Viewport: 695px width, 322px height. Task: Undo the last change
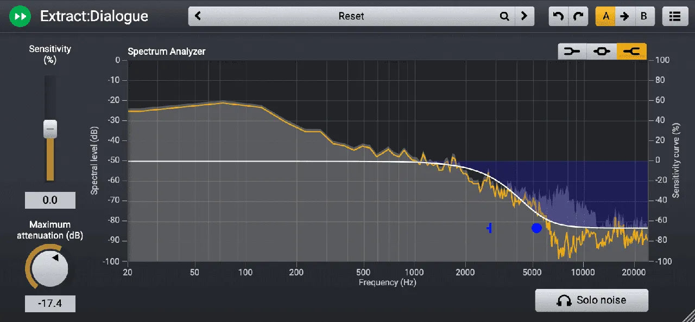coord(559,16)
